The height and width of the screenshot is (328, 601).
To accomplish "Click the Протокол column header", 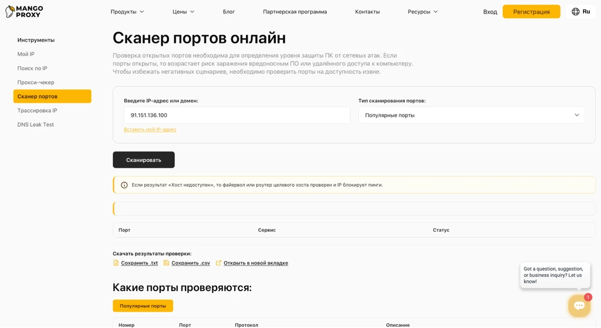I will pyautogui.click(x=247, y=325).
